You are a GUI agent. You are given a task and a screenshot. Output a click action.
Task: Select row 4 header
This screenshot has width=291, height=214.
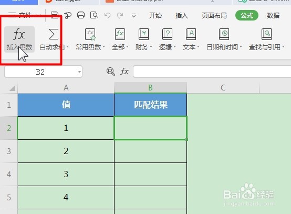(x=9, y=175)
